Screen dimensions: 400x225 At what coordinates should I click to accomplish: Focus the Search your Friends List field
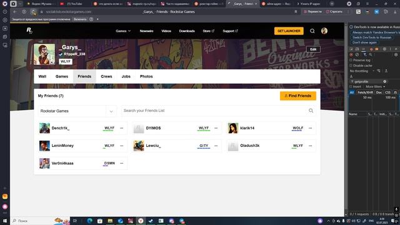(214, 111)
